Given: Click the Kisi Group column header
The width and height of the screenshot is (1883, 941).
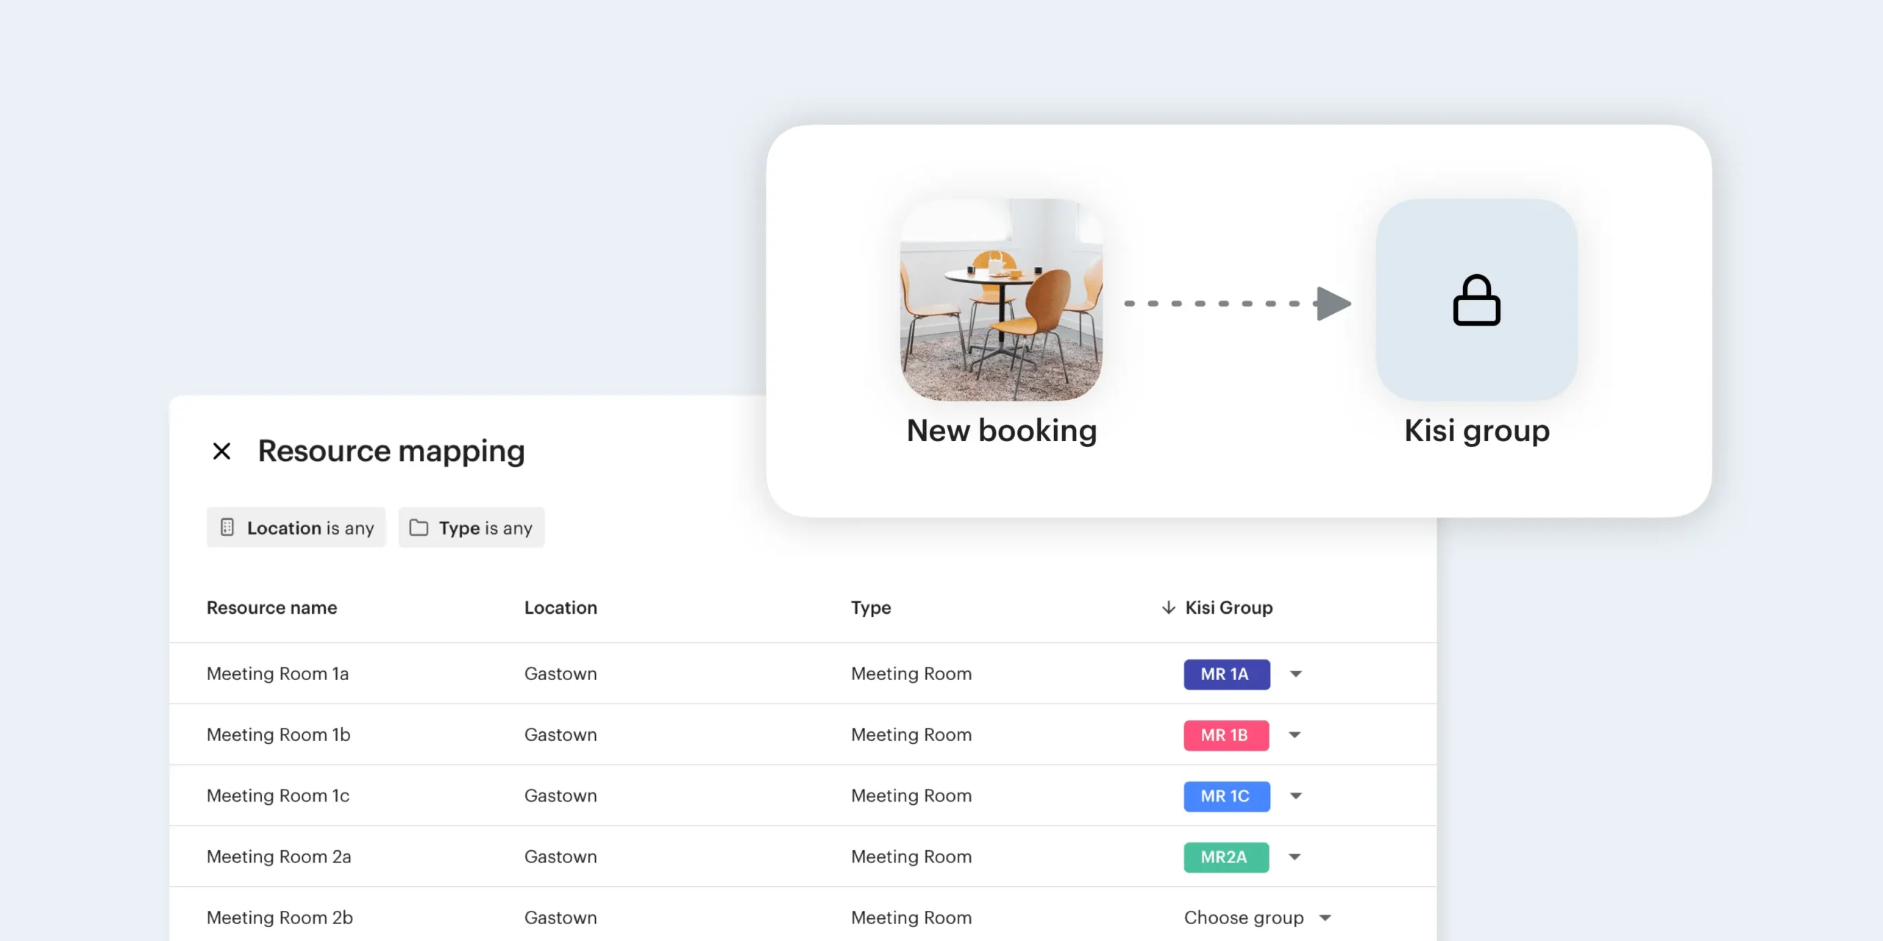Looking at the screenshot, I should click(x=1228, y=607).
